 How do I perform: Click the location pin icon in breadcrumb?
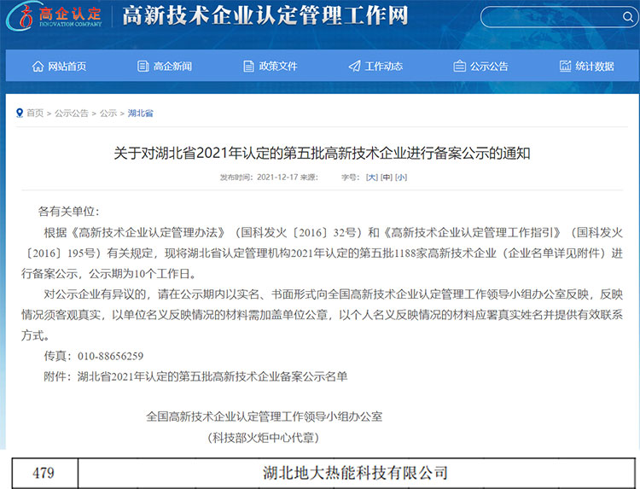(20, 113)
